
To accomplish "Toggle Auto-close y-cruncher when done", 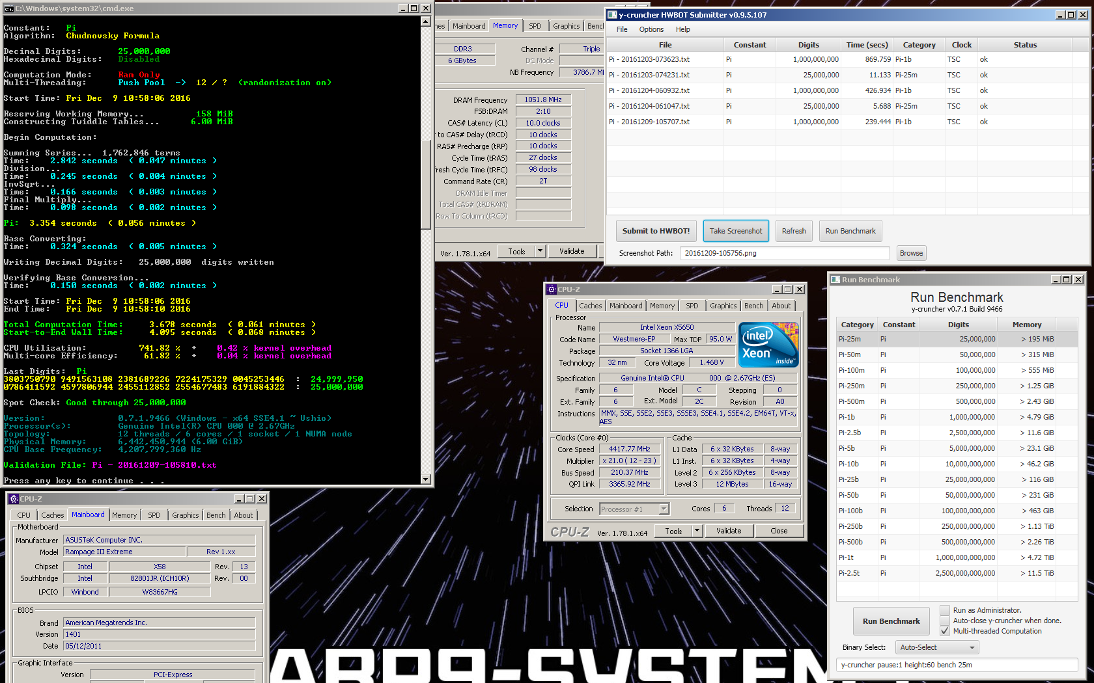I will (x=945, y=621).
